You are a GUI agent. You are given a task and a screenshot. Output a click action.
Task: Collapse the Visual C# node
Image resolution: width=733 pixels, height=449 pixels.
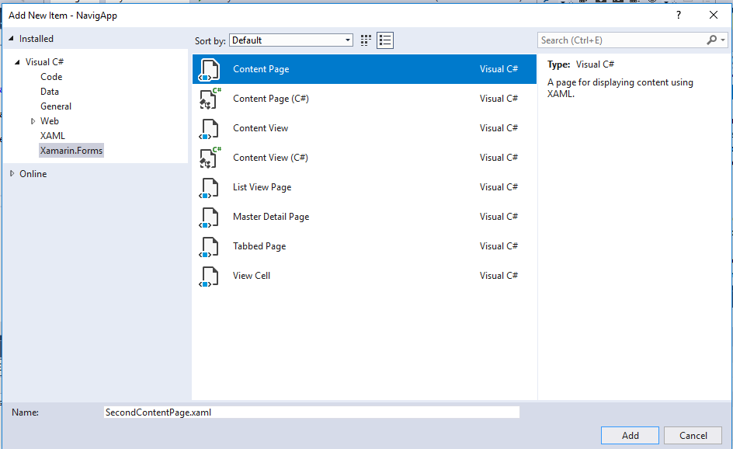[17, 62]
